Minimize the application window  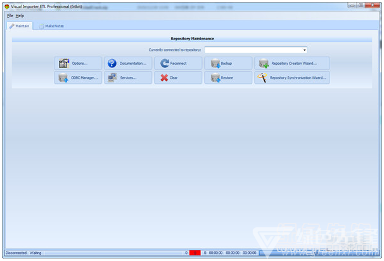click(x=352, y=5)
